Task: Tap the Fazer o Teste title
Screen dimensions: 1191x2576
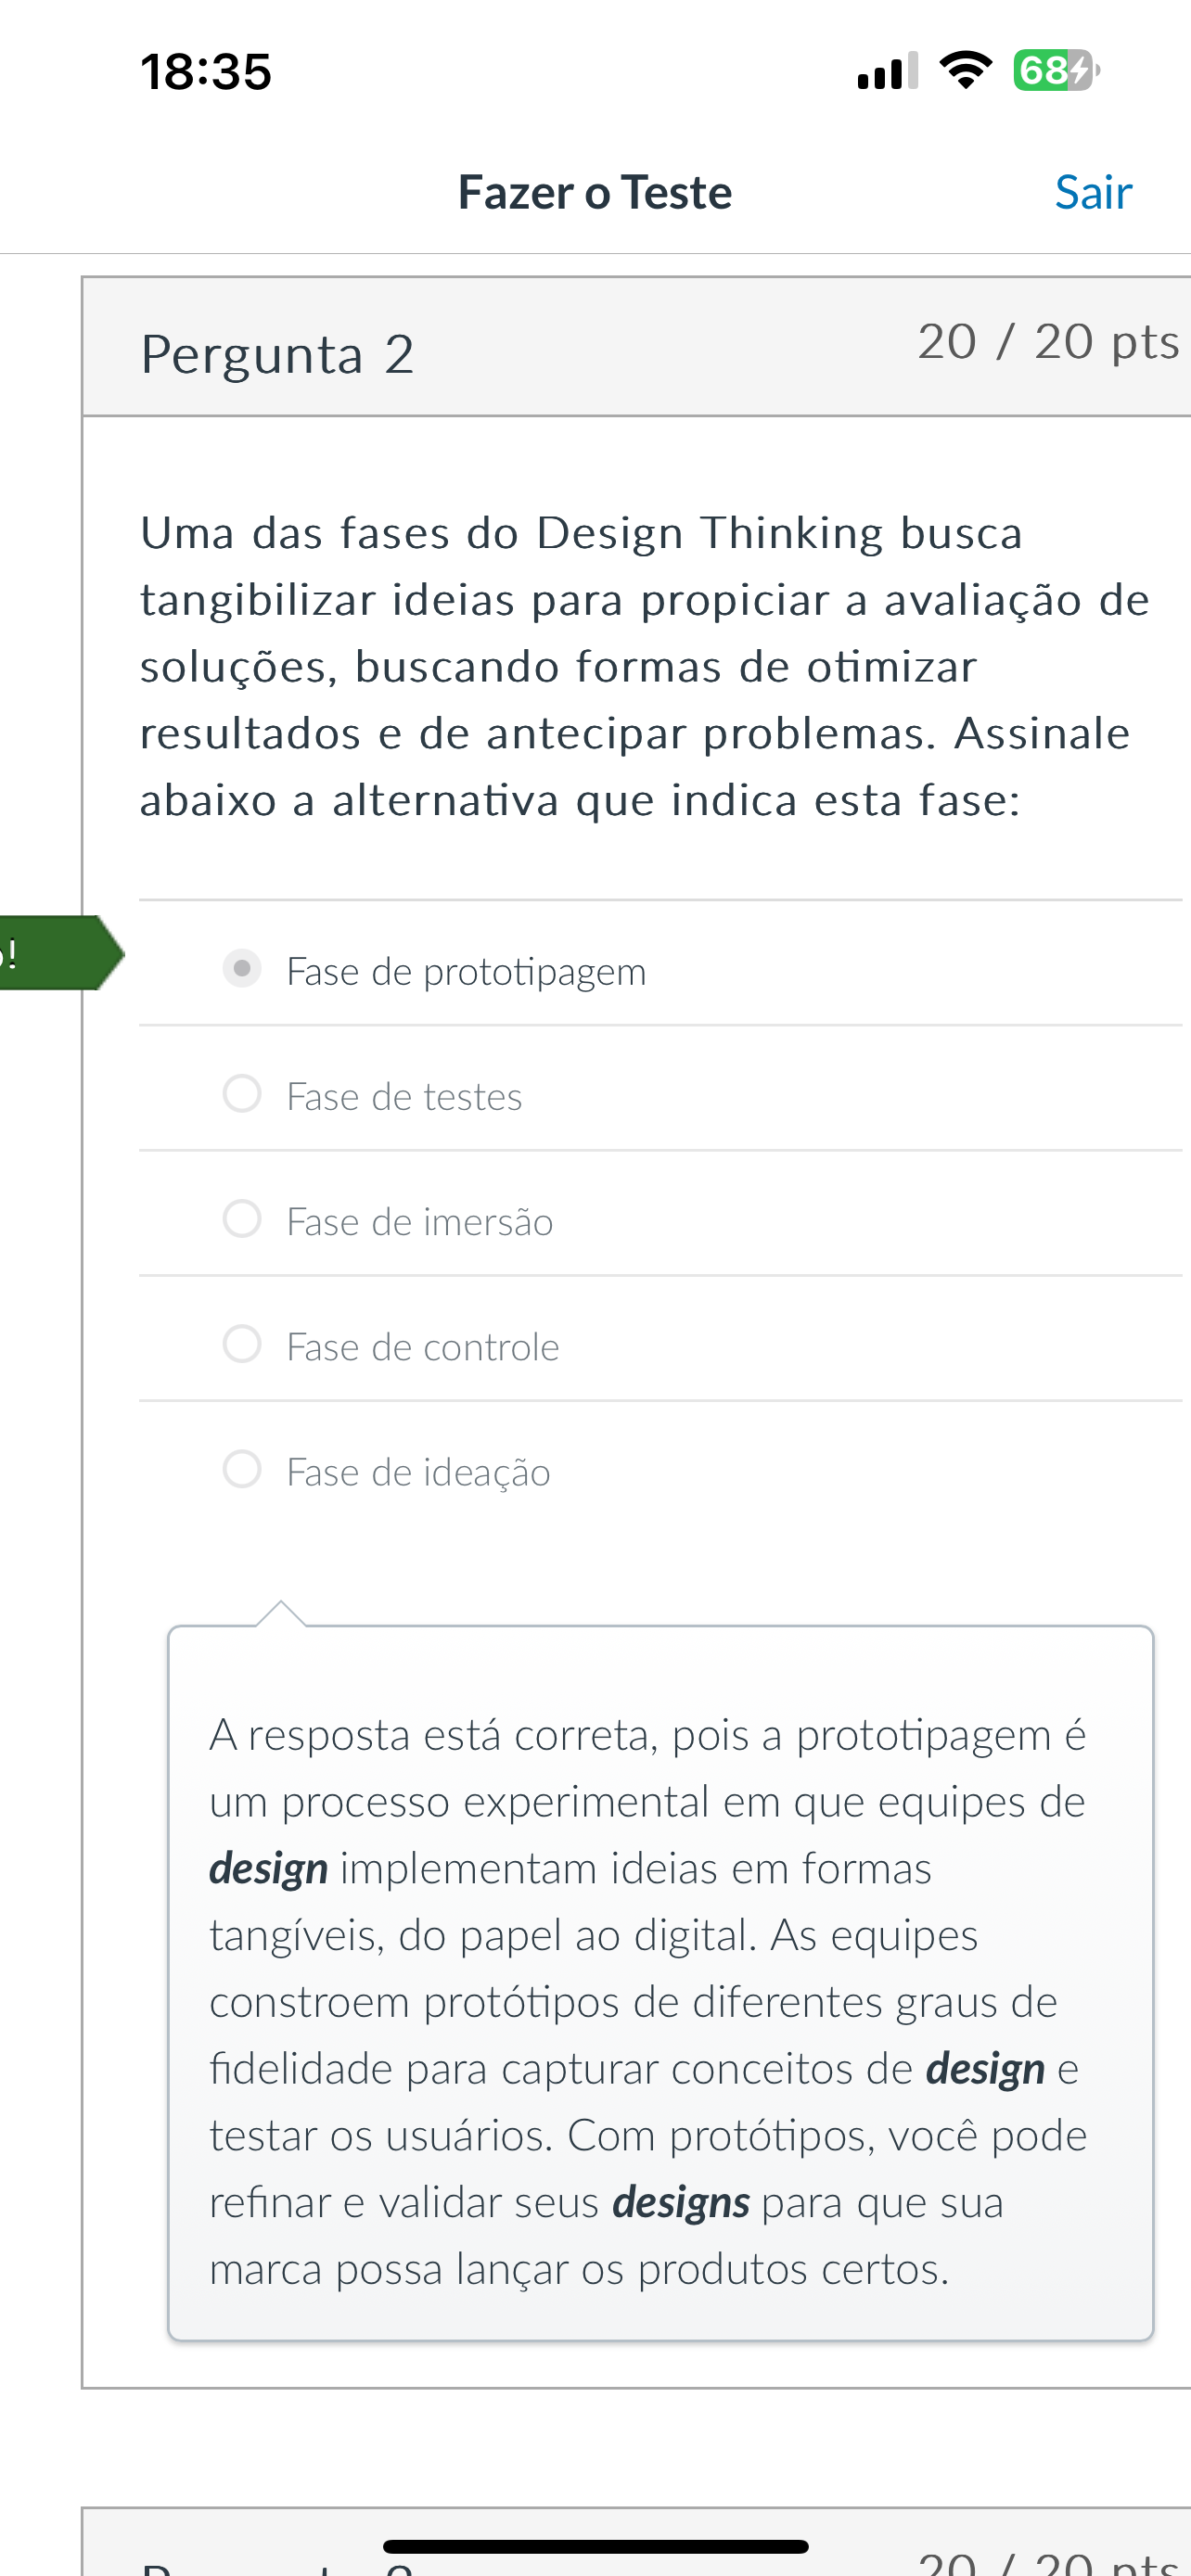Action: tap(595, 192)
